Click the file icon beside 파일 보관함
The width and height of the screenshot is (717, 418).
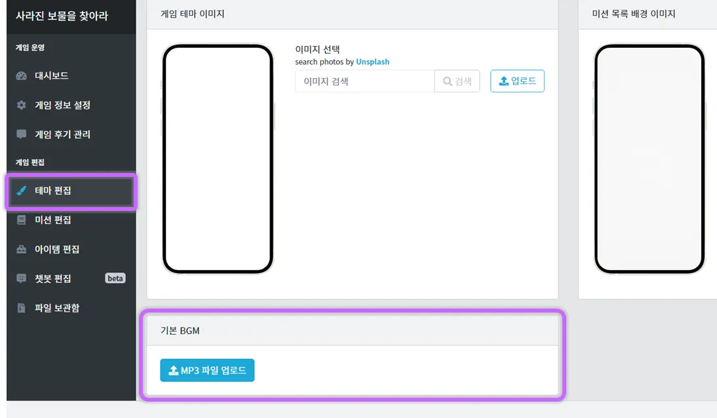click(x=22, y=308)
